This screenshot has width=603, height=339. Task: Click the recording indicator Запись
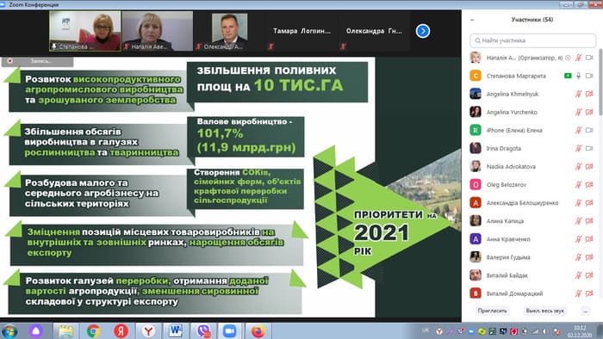[37, 61]
